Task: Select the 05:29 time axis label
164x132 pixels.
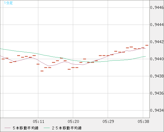Action: 108,121
